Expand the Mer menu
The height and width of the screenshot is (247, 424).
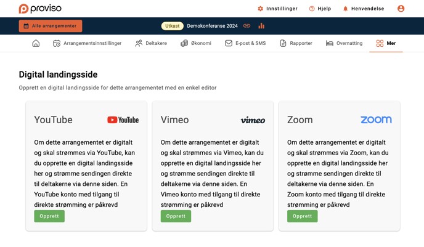pos(386,43)
